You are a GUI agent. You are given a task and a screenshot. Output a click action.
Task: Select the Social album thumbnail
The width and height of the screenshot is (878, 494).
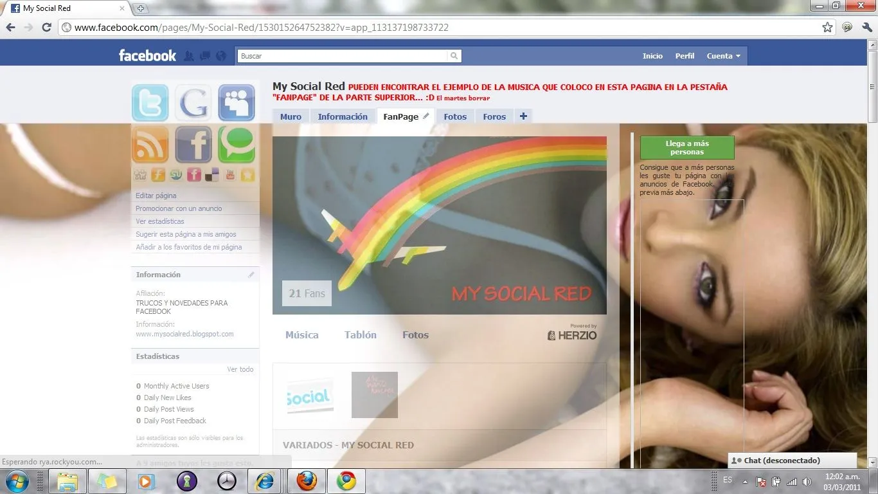pyautogui.click(x=310, y=395)
